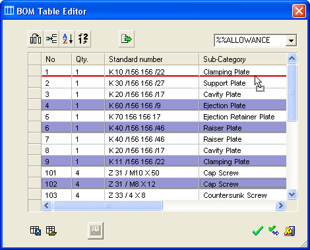Image resolution: width=310 pixels, height=250 pixels.
Task: Click the vertical scrollbar thumb
Action: point(292,92)
